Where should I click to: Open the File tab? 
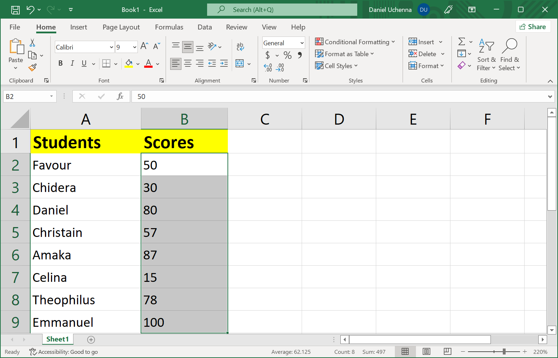[15, 27]
